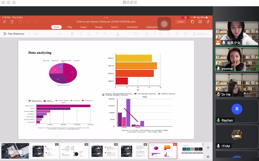Image resolution: width=259 pixels, height=161 pixels.
Task: Toggle italic text formatting
Action: coord(80,34)
